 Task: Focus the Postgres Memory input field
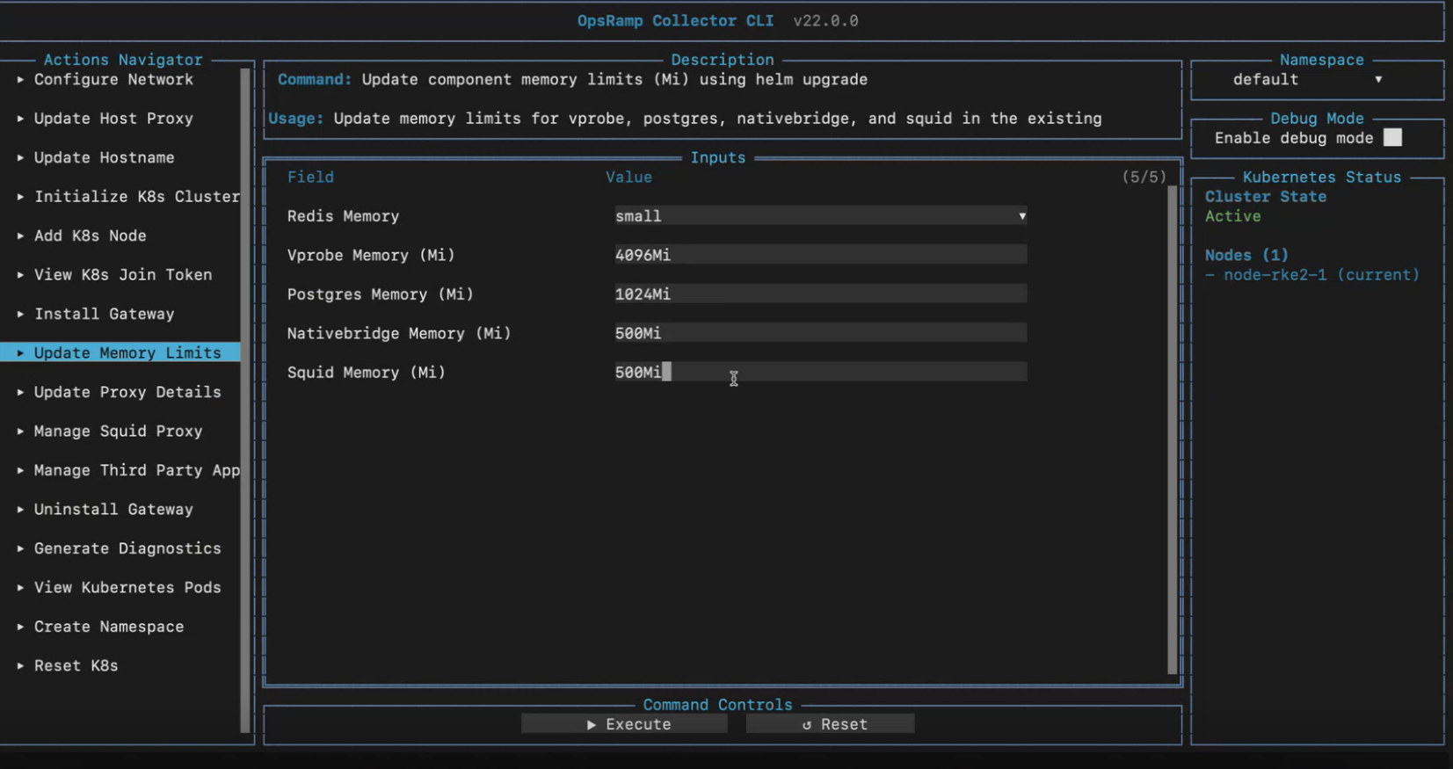pos(821,294)
